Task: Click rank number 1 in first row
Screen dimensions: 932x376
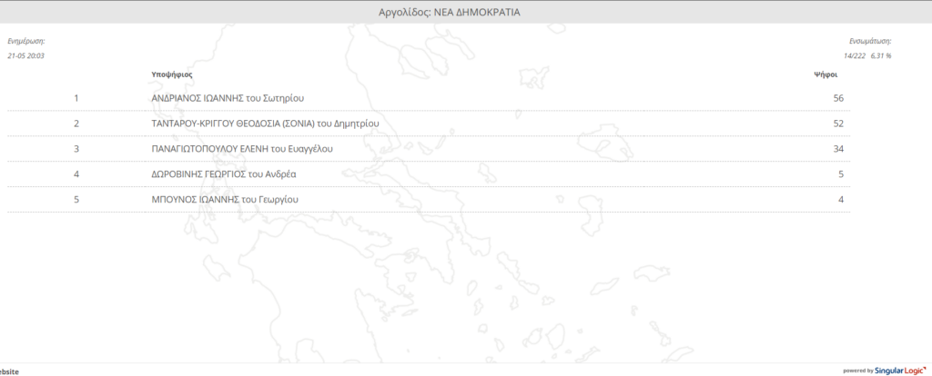Action: pos(76,98)
